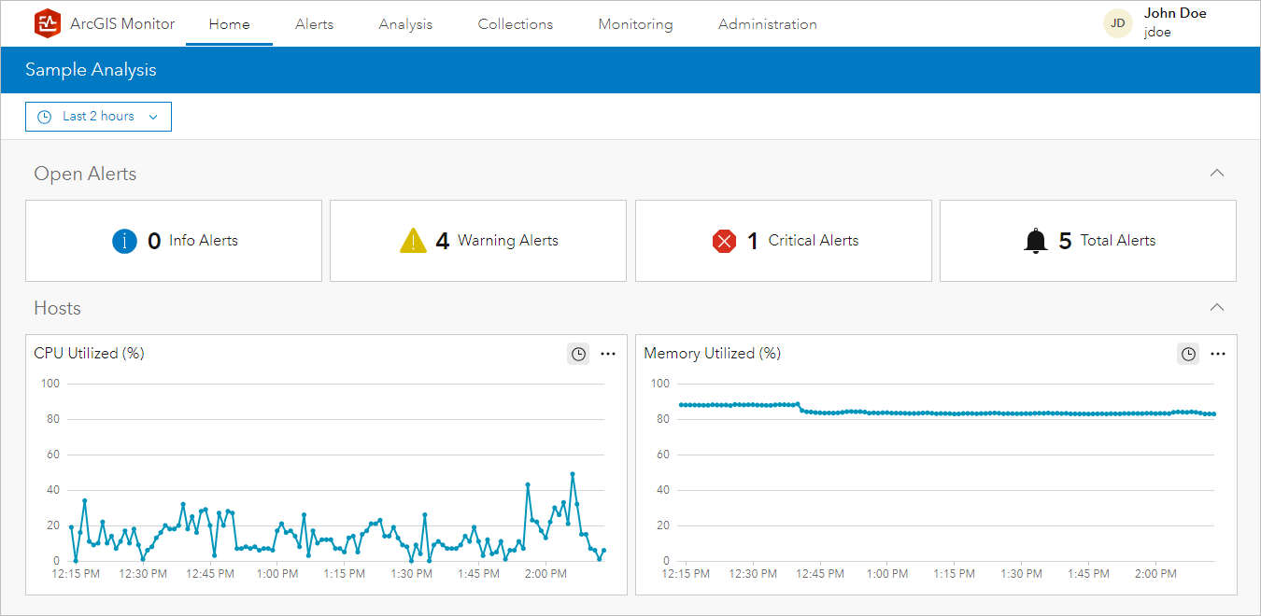Open the CPU Utilized chart options menu
The image size is (1261, 616).
608,354
